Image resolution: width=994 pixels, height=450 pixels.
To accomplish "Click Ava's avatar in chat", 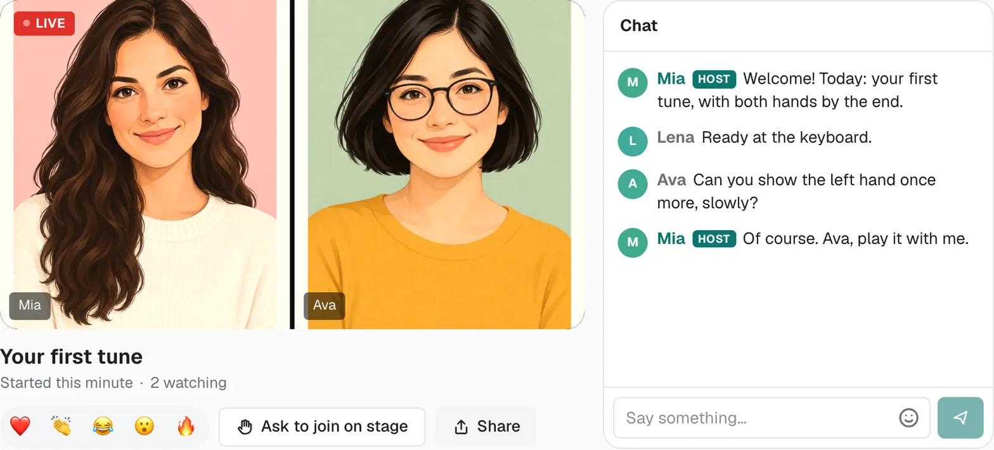I will [x=633, y=184].
